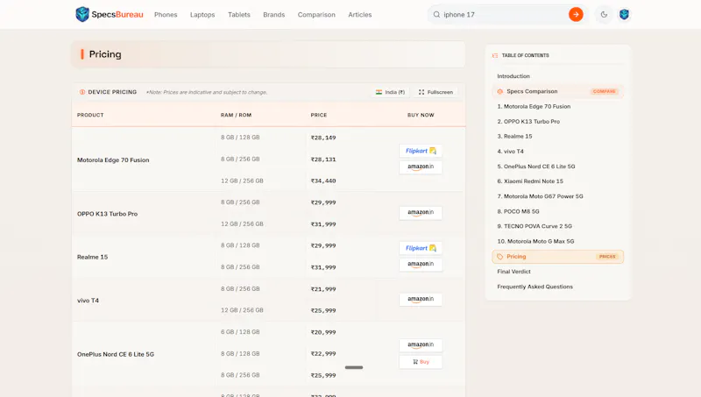Click the RAM / ROM column header
The width and height of the screenshot is (701, 397).
tap(236, 116)
